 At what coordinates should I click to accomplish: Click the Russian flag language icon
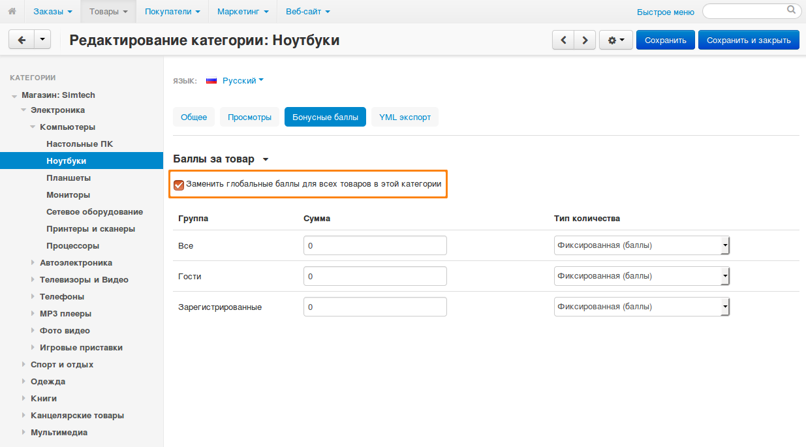[211, 81]
